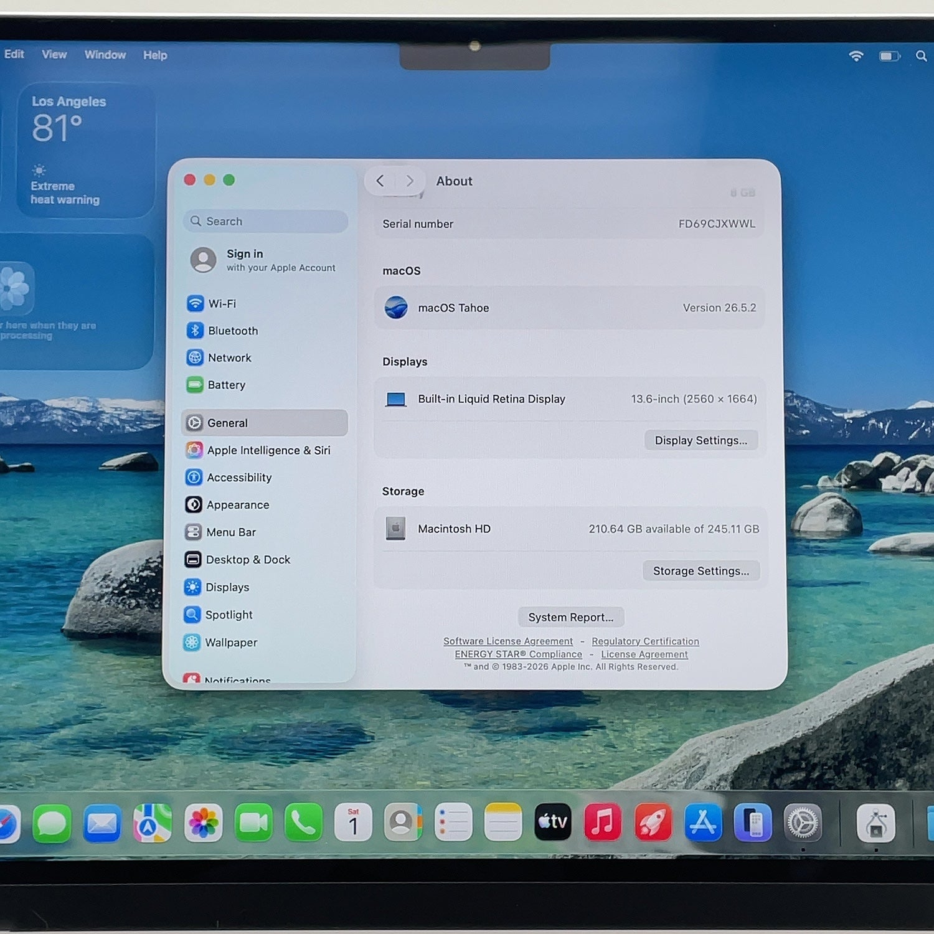Click the Macintosh HD drive icon
The height and width of the screenshot is (934, 934).
[x=395, y=529]
